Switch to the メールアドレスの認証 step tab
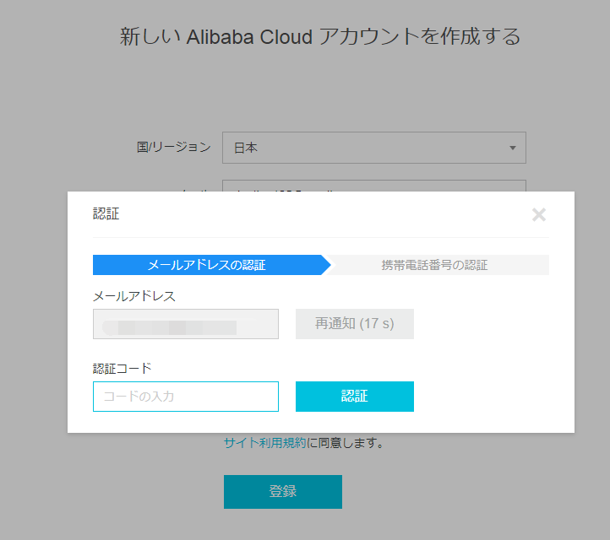This screenshot has height=540, width=610. [x=207, y=265]
